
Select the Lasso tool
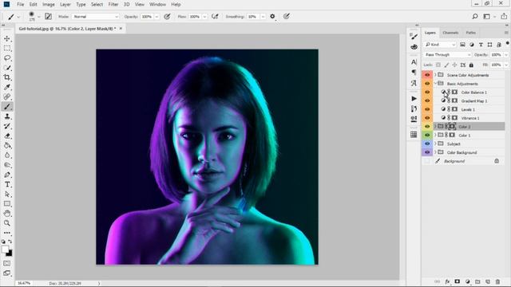point(7,58)
